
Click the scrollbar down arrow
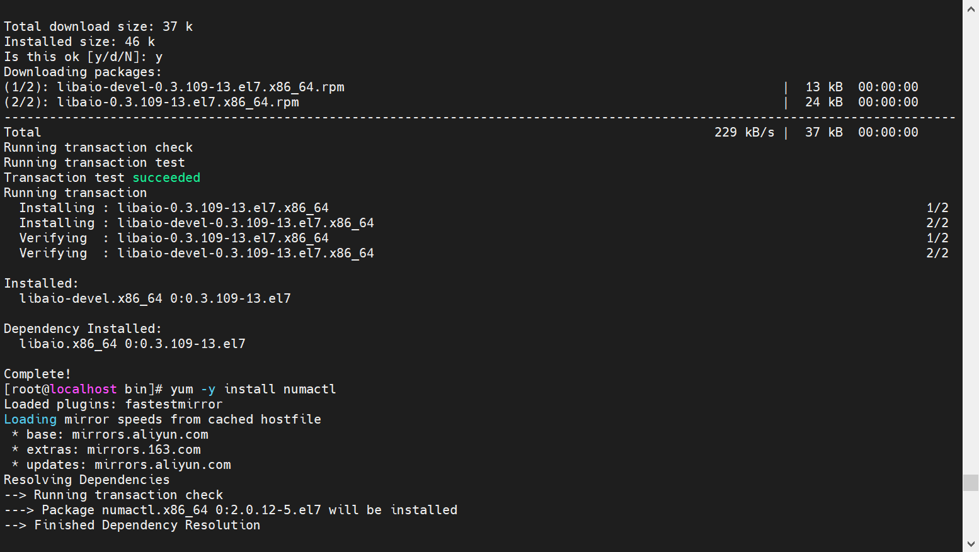pyautogui.click(x=971, y=544)
